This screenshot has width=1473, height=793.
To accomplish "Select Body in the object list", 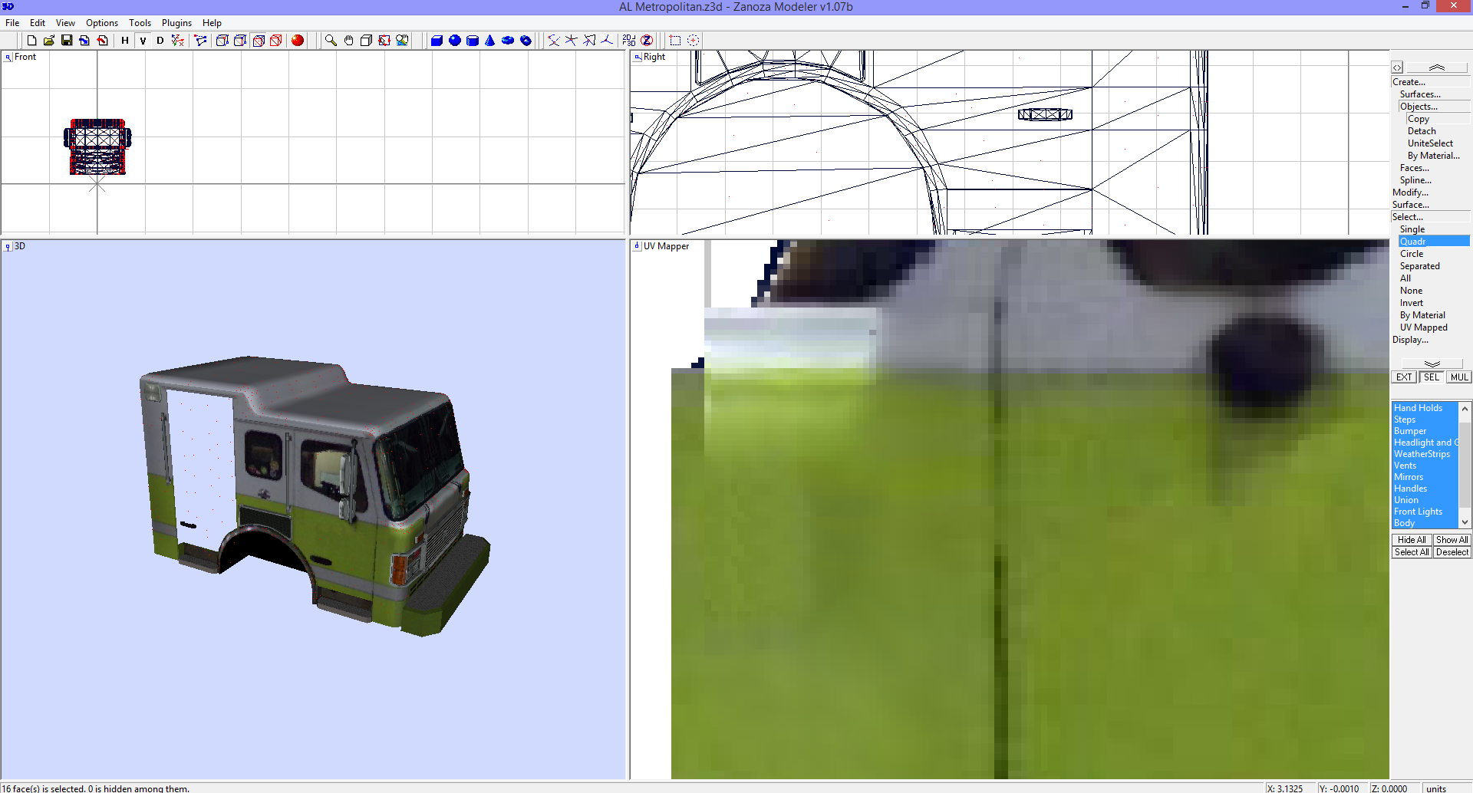I will (1405, 522).
